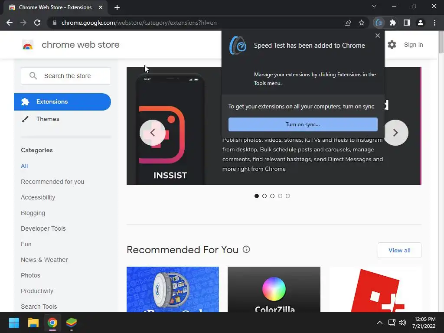444x333 pixels.
Task: Open the Speed Test extension toolbar icon
Action: [x=379, y=23]
